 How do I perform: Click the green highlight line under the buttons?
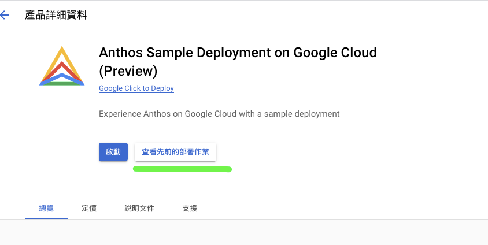[182, 169]
